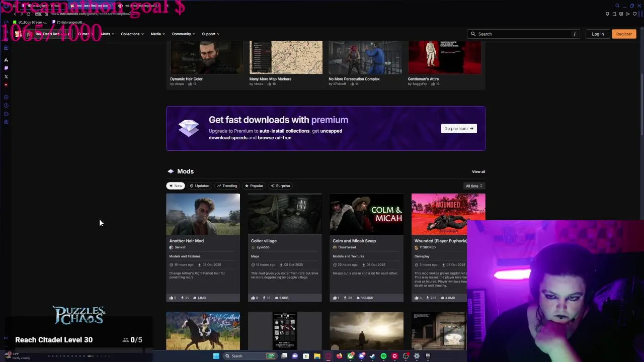Click the Models and Textures category on Another Hair Mod

pos(185,256)
